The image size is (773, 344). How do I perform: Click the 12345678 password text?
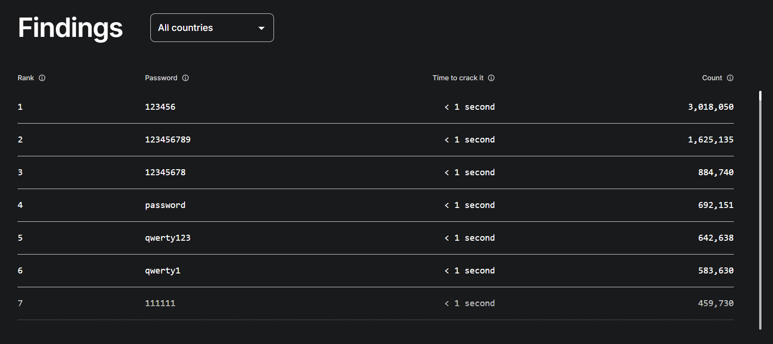click(165, 172)
